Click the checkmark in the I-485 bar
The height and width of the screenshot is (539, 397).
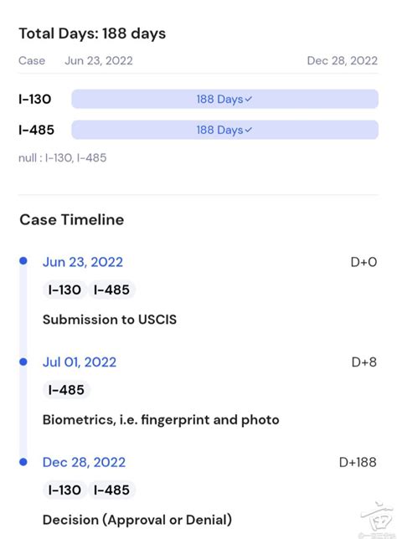click(x=249, y=130)
